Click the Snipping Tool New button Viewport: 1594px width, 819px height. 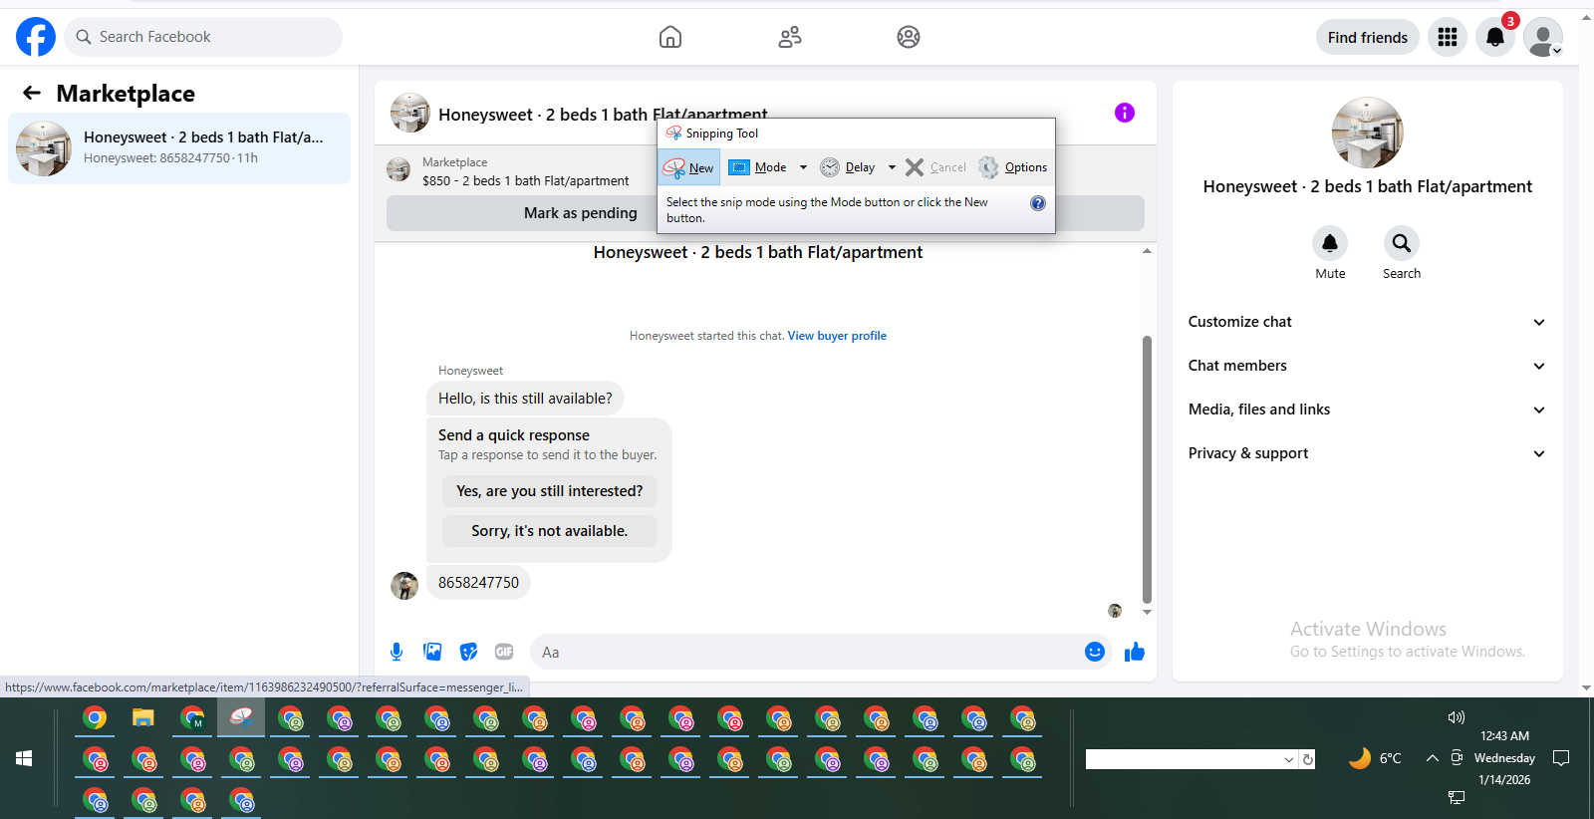point(689,167)
